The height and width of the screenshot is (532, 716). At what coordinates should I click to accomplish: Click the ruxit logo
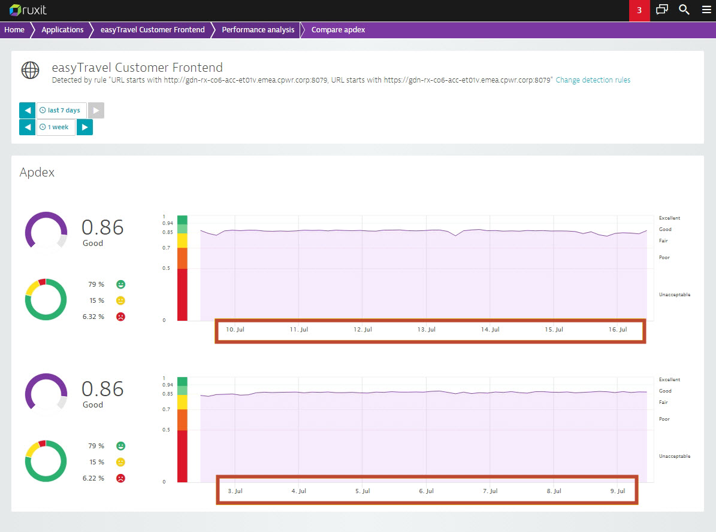coord(28,10)
